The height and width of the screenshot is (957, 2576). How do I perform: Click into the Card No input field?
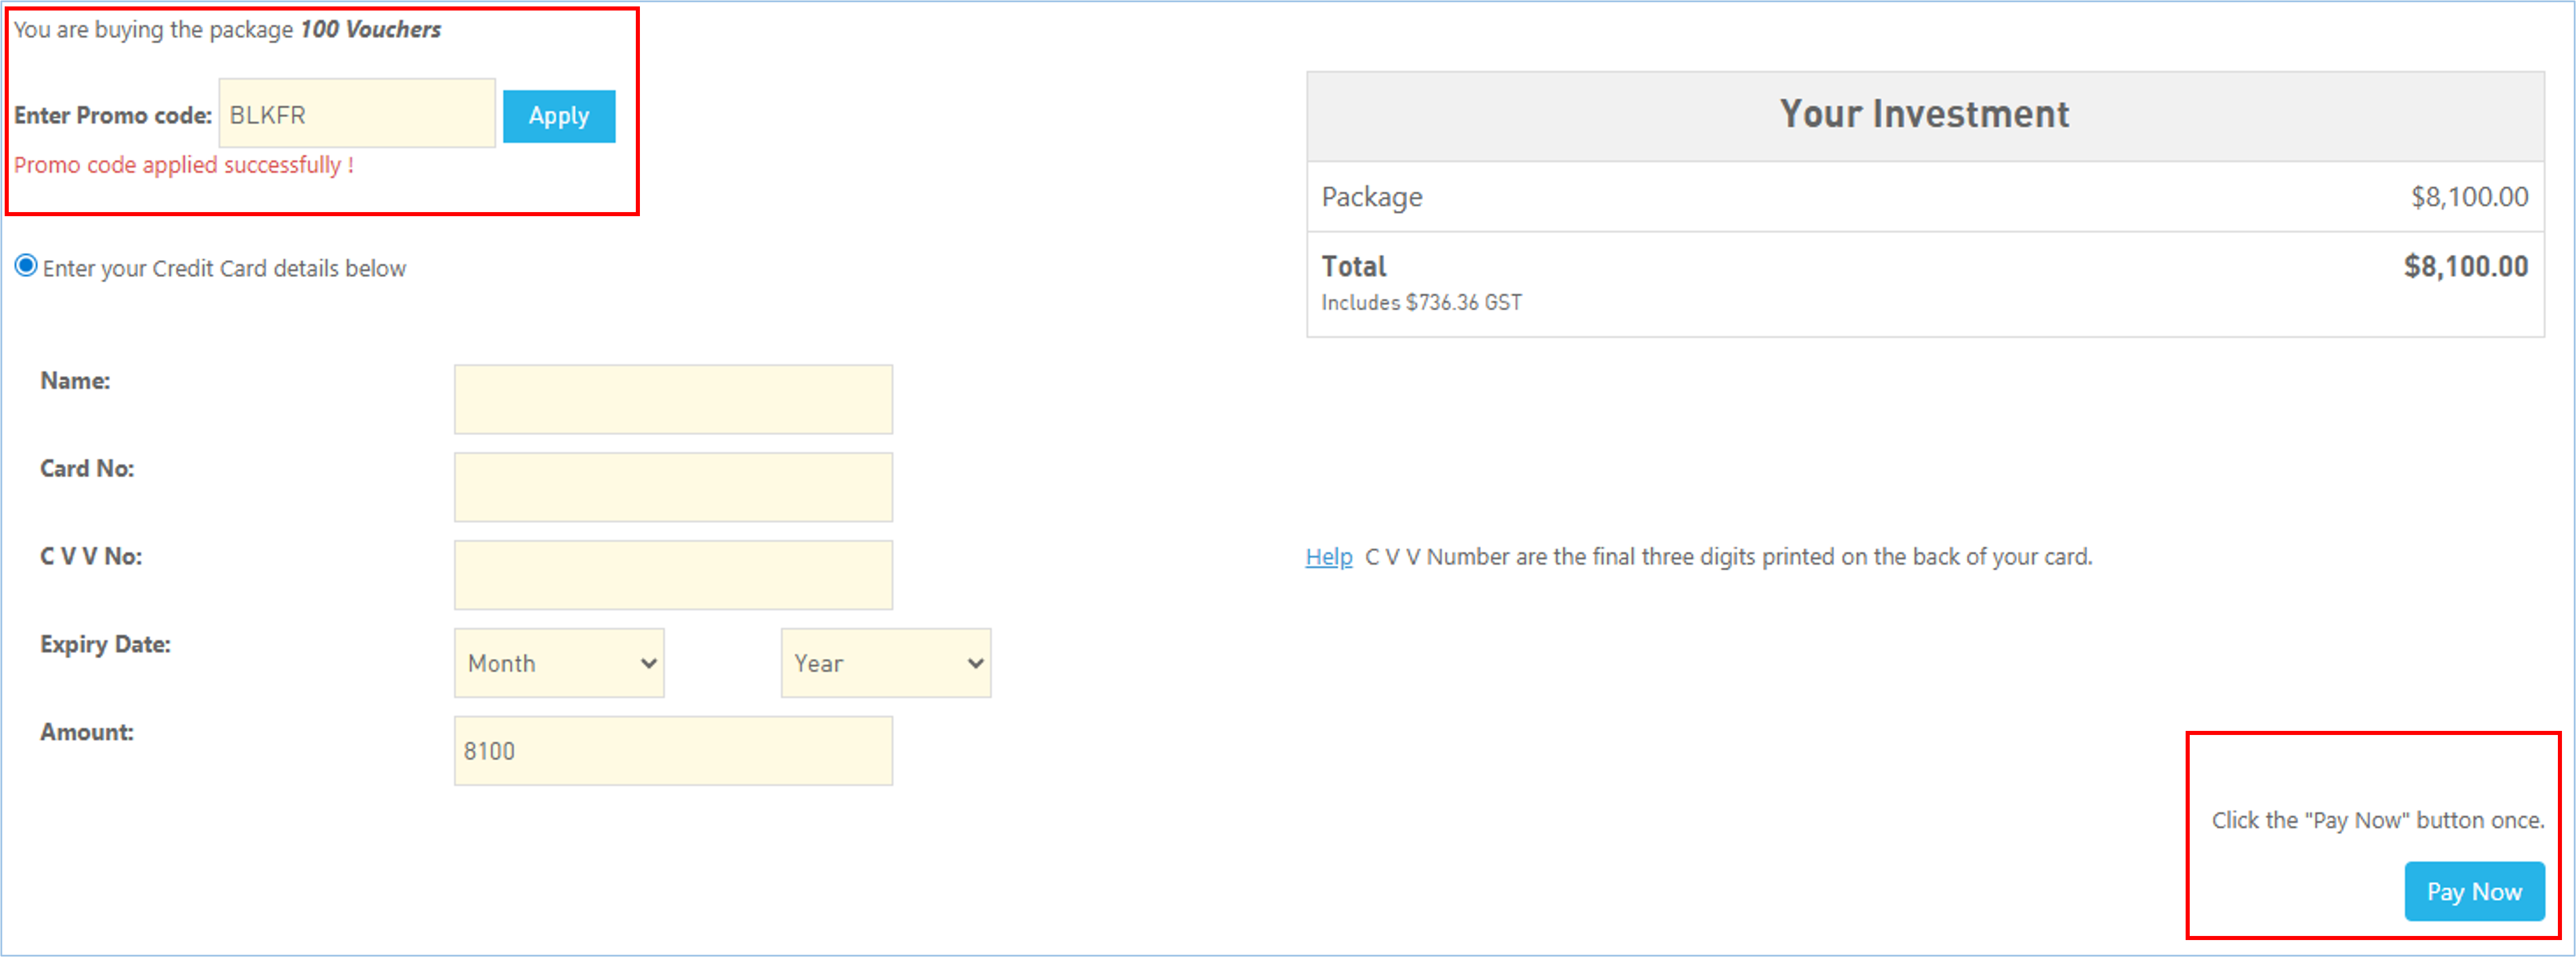(672, 487)
